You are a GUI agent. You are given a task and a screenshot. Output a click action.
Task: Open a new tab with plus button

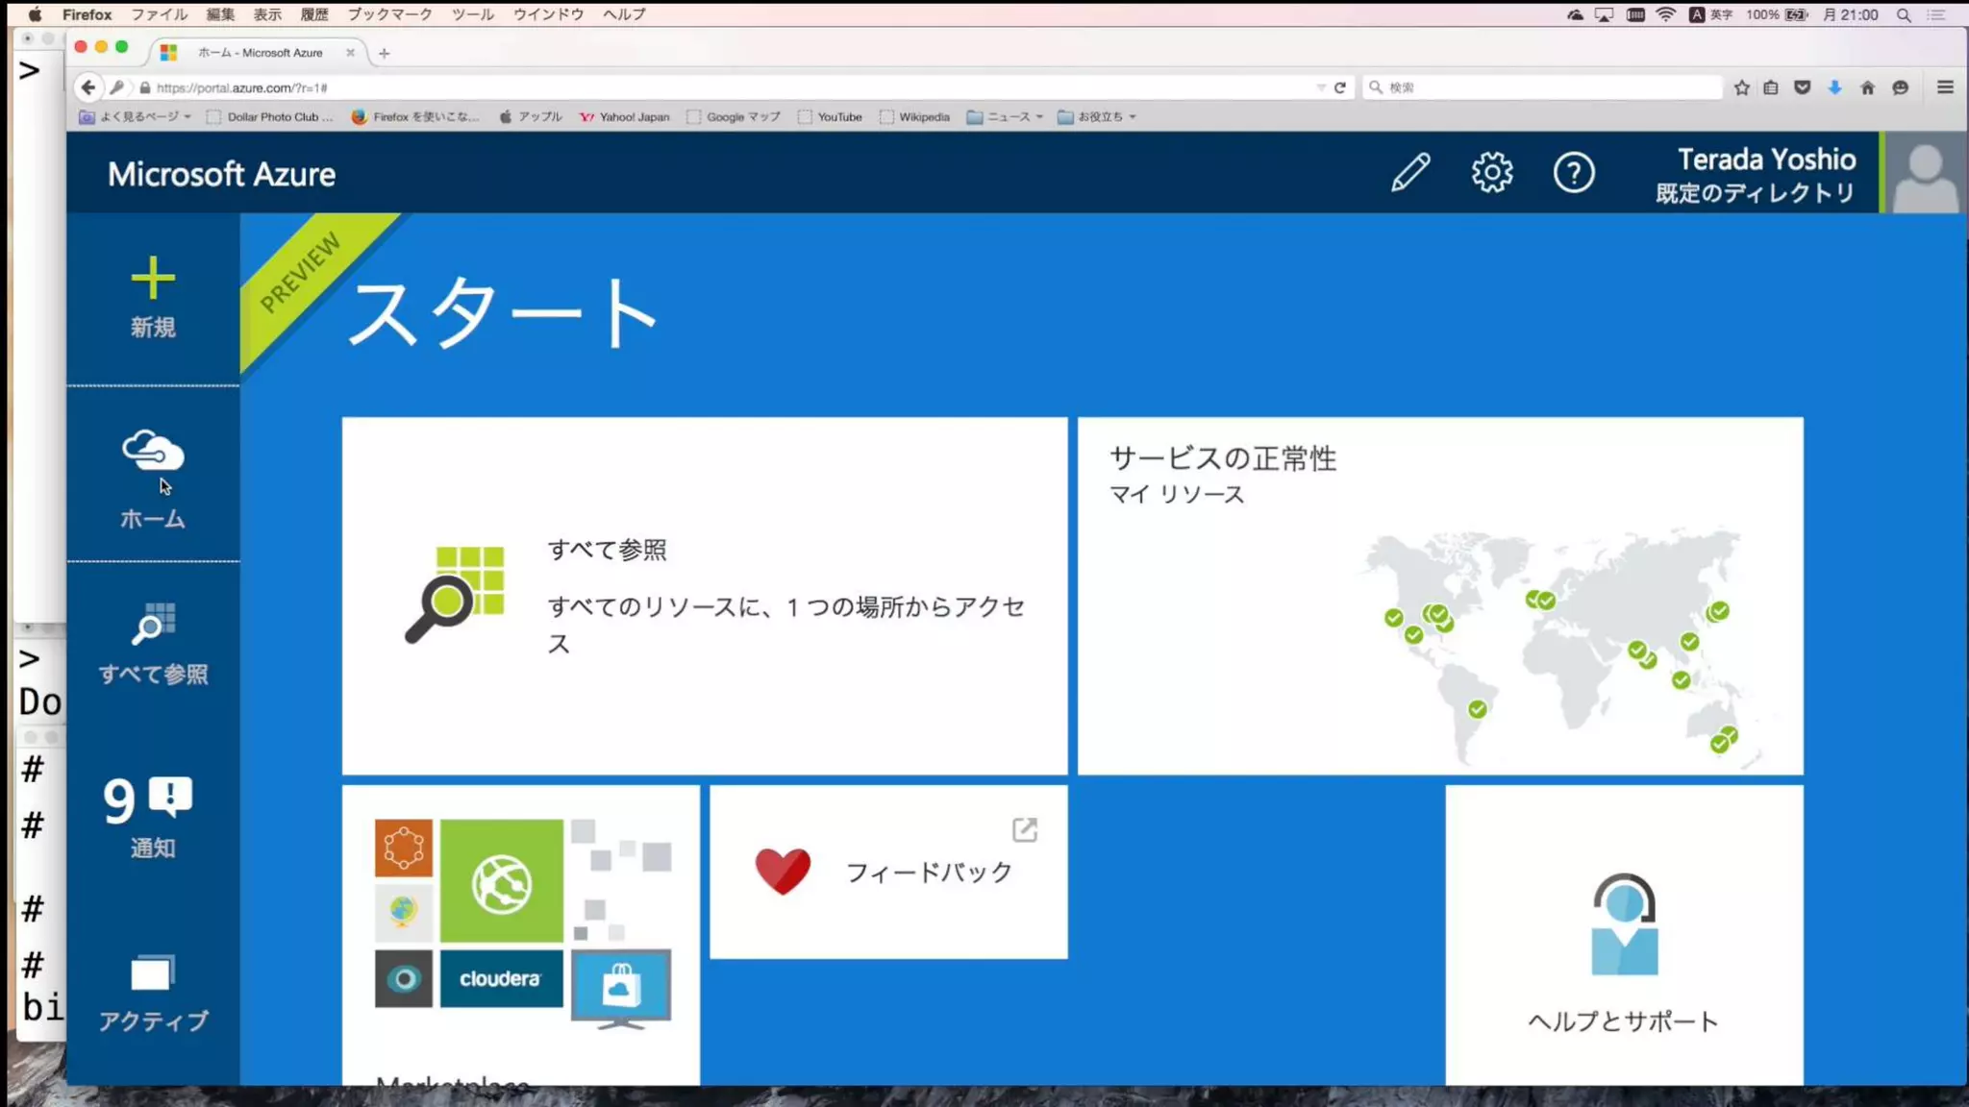(384, 53)
